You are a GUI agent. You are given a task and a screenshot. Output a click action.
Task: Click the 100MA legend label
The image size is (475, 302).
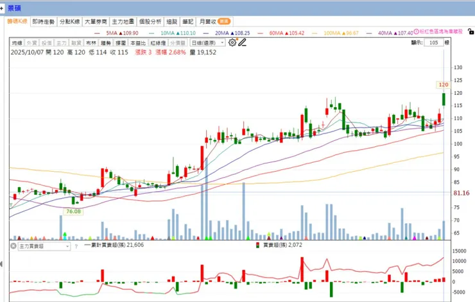pos(341,33)
